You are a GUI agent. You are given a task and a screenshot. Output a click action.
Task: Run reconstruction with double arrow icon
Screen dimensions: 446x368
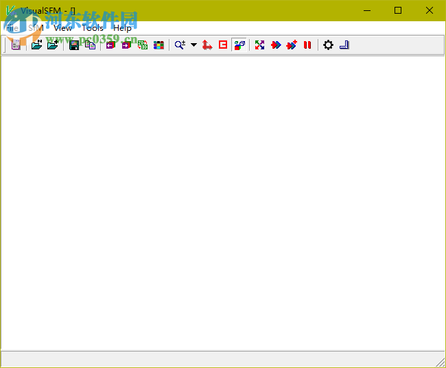276,45
